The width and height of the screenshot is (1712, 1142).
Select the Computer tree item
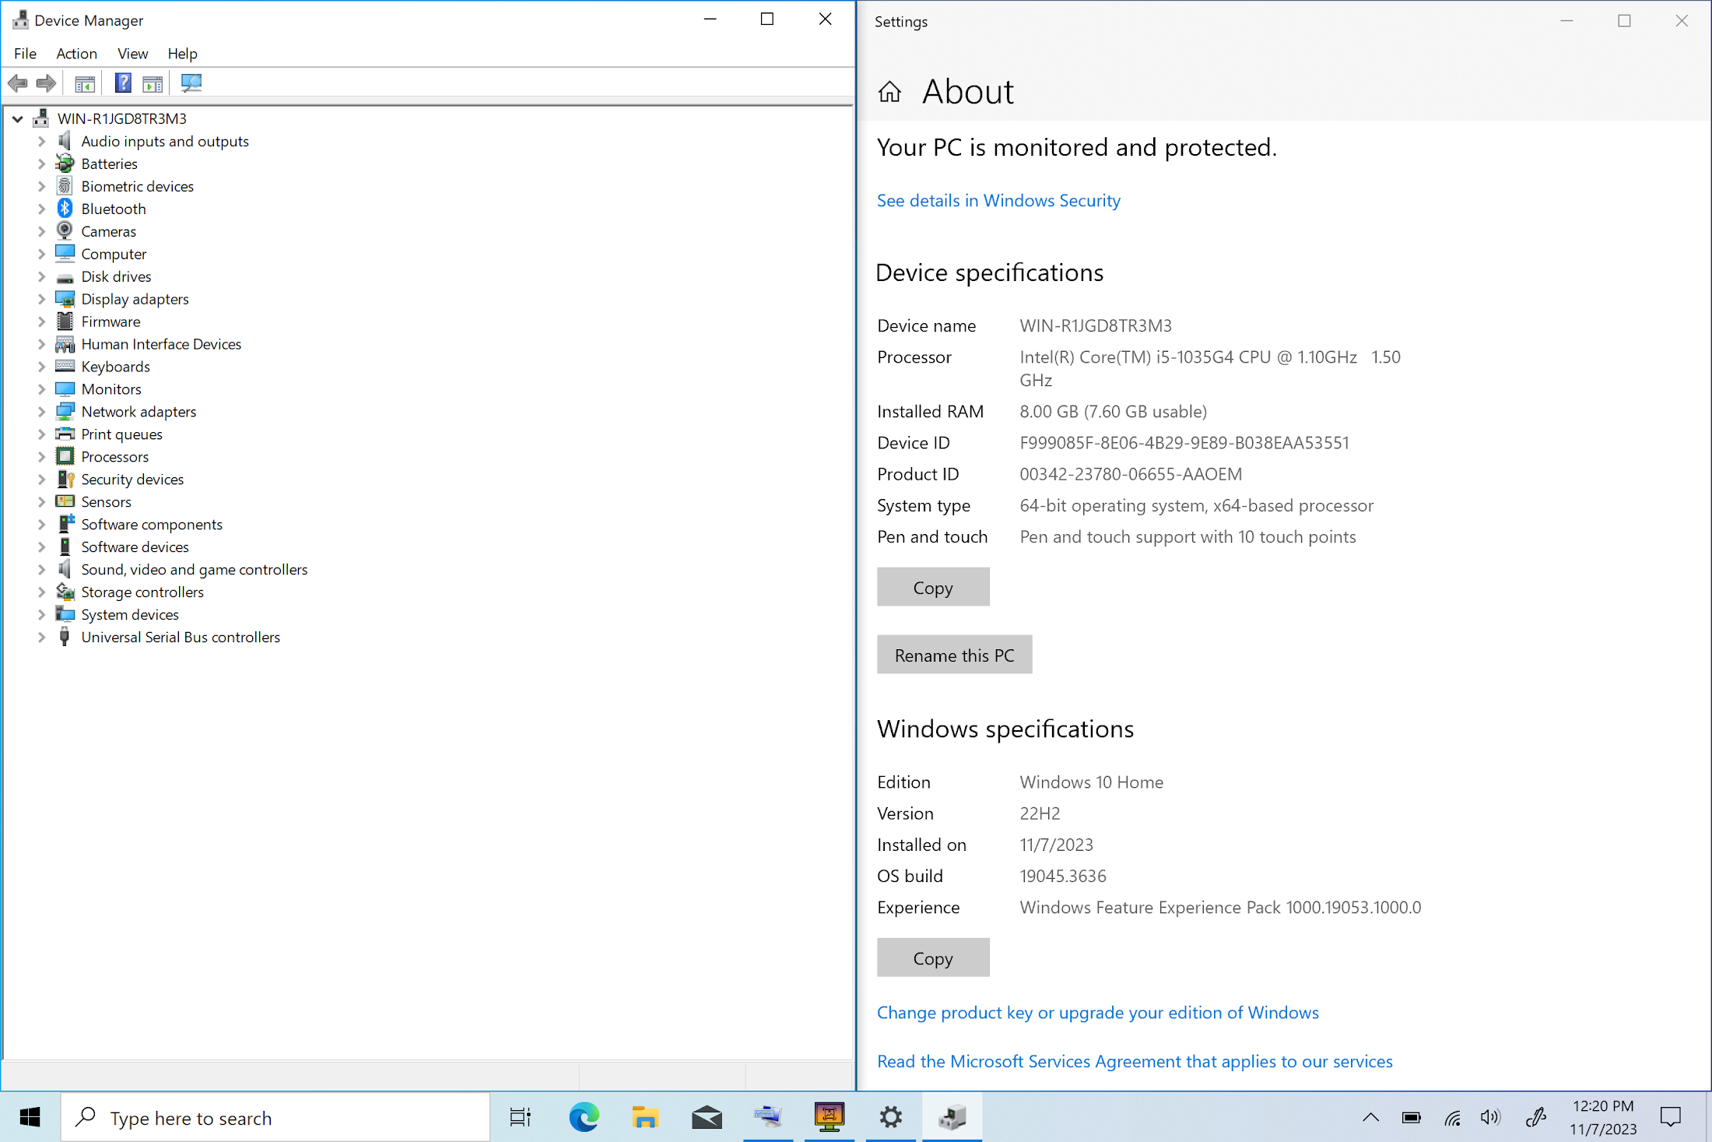[x=114, y=254]
